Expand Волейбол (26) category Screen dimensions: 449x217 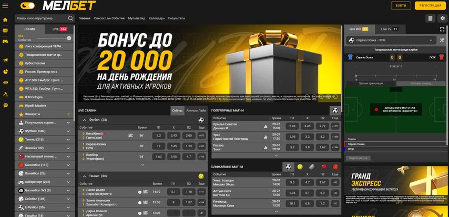point(44,173)
